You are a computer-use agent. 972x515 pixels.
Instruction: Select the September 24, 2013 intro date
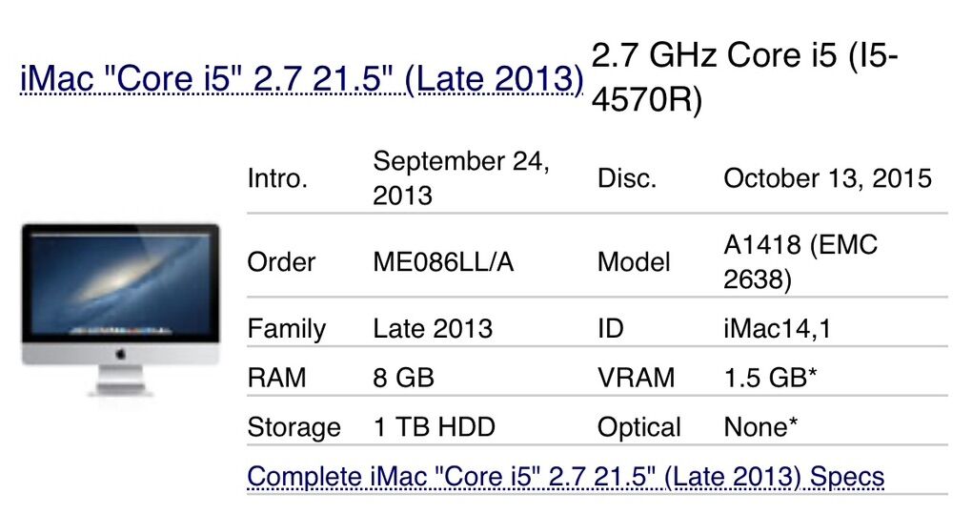461,178
